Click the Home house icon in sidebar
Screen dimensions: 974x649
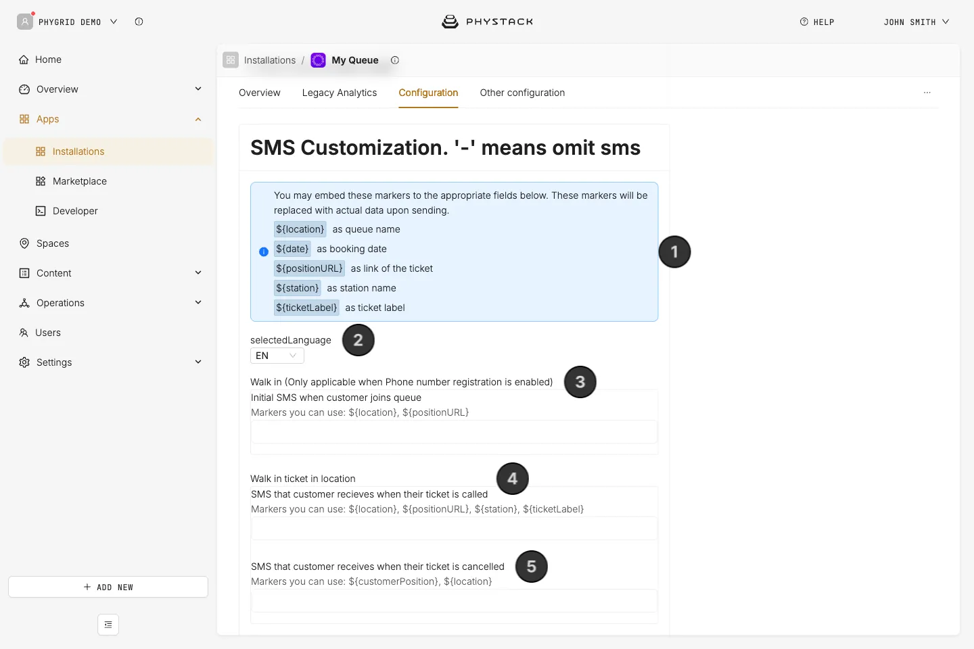24,59
